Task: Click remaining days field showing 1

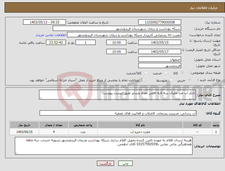Action: click(86, 42)
